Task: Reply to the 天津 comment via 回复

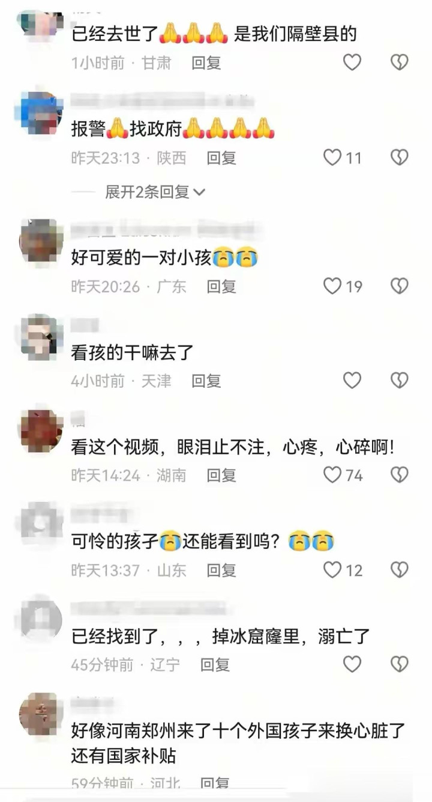Action: [x=206, y=381]
